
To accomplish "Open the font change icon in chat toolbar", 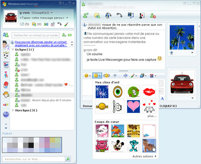I will [125, 76].
